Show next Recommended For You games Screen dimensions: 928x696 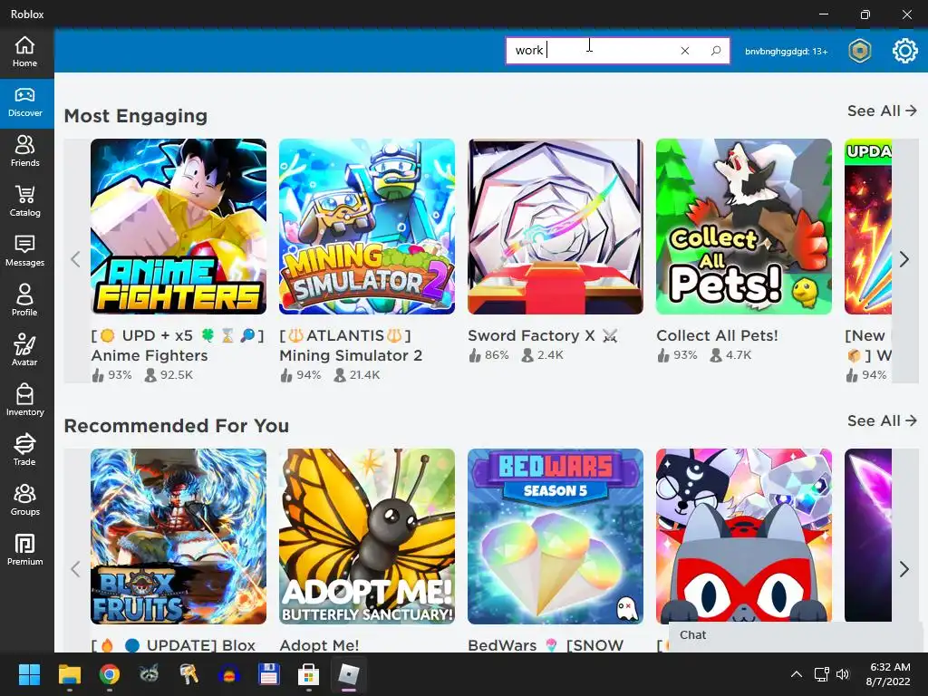click(904, 569)
